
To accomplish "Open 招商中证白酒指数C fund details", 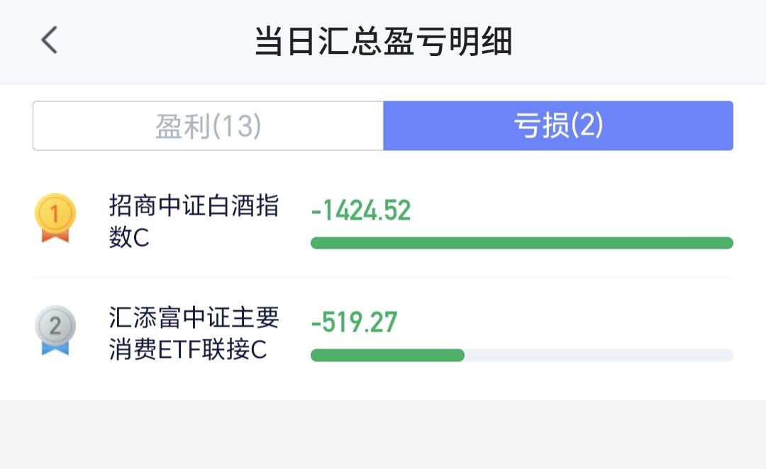I will point(194,221).
